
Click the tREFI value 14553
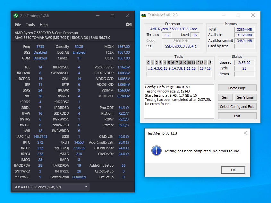tap(79, 142)
